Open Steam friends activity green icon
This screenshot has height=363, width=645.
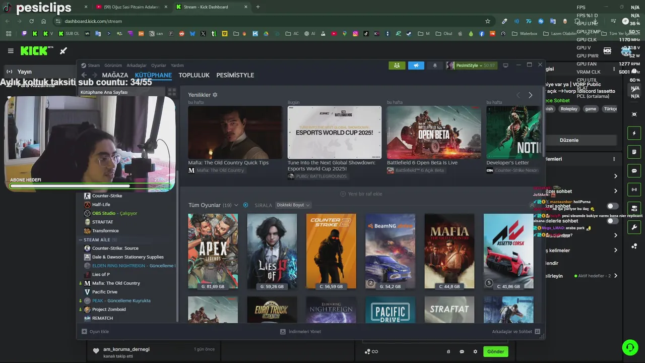tap(397, 66)
